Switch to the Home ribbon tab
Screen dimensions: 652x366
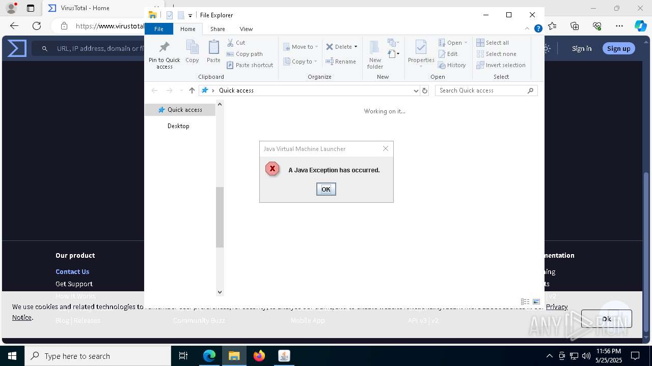[188, 29]
